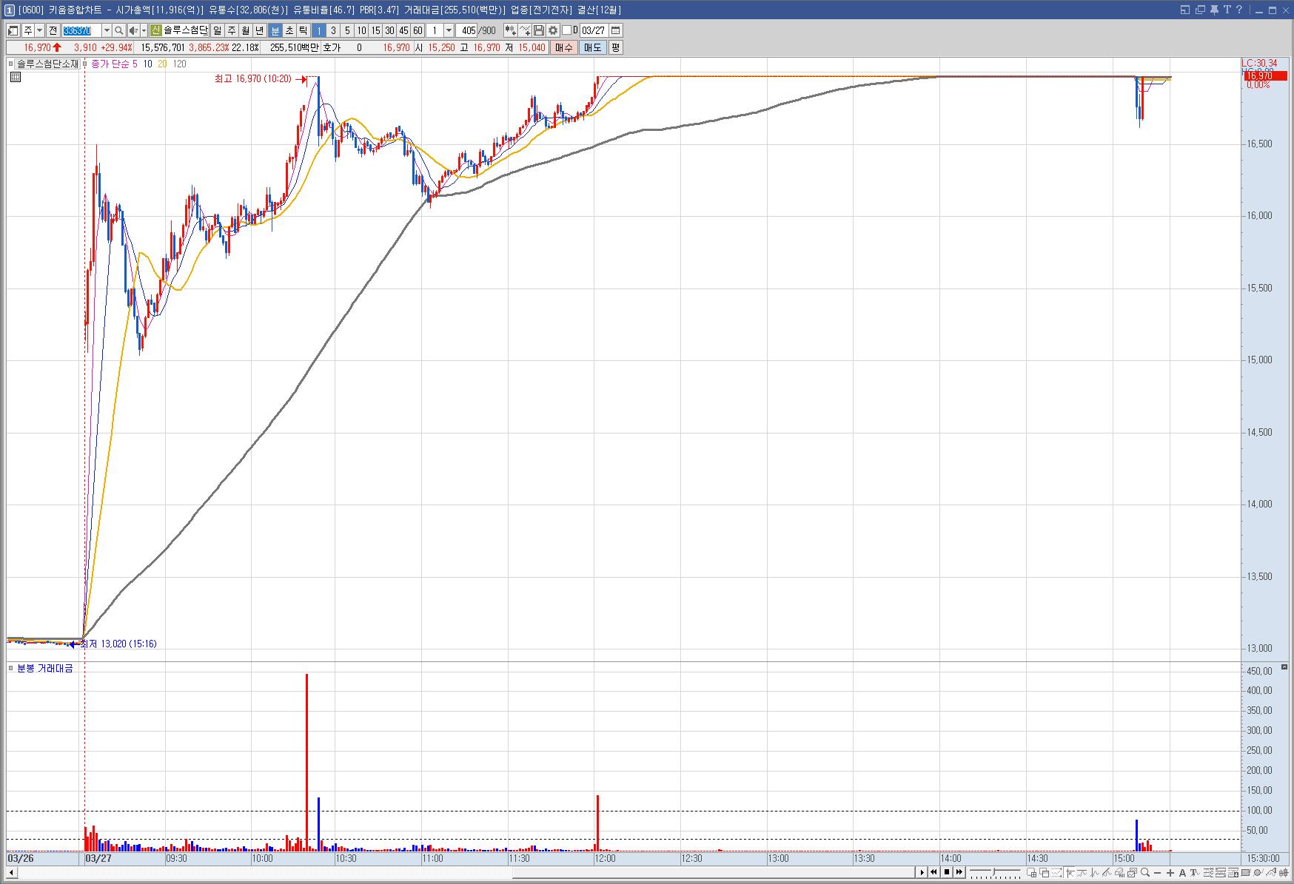Image resolution: width=1294 pixels, height=884 pixels.
Task: Expand the stock code dropdown arrow
Action: click(x=106, y=30)
